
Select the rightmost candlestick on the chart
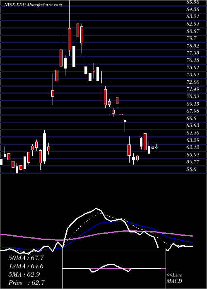(157, 147)
